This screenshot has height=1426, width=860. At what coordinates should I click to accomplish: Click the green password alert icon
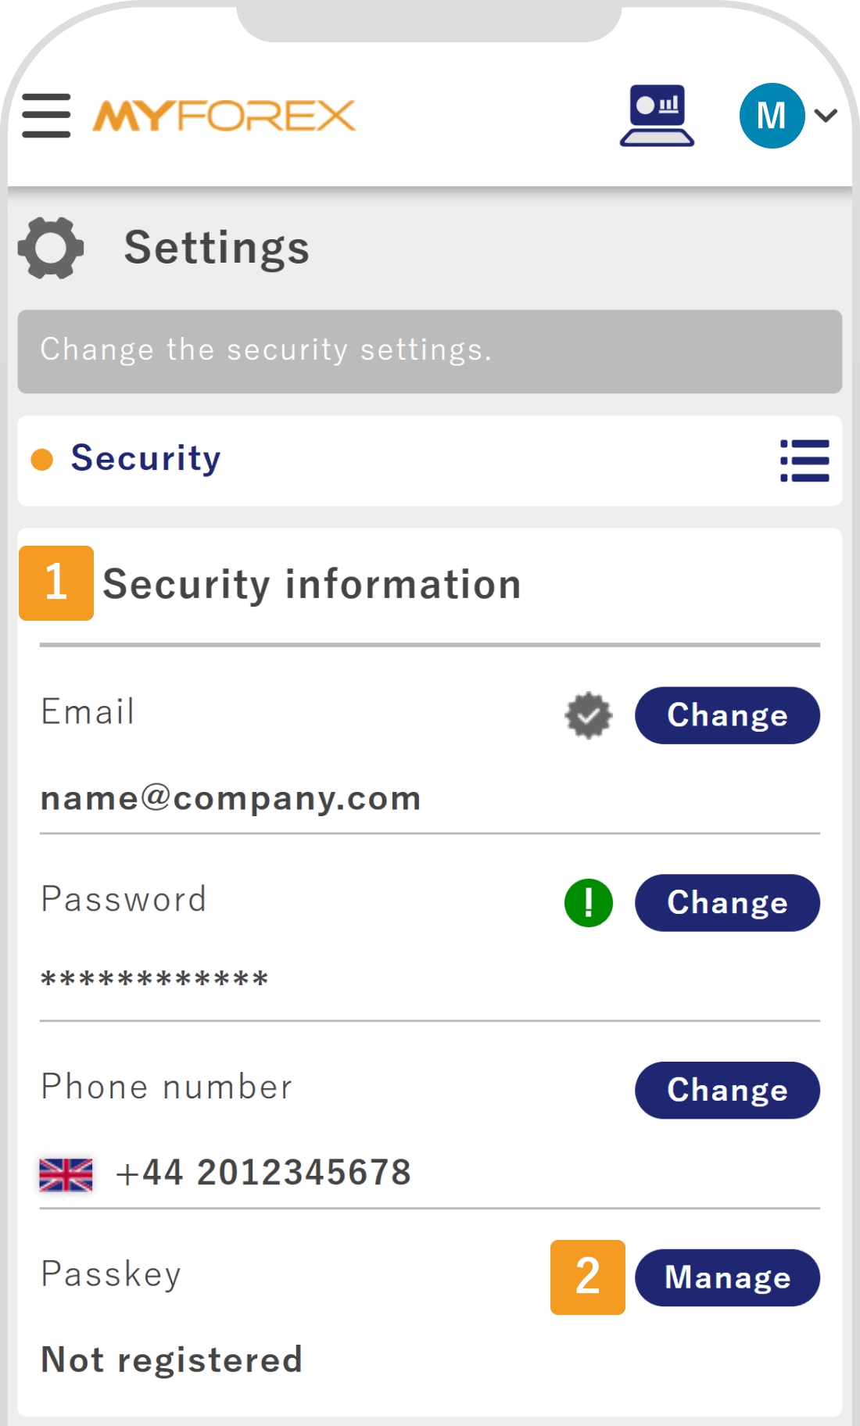point(589,903)
